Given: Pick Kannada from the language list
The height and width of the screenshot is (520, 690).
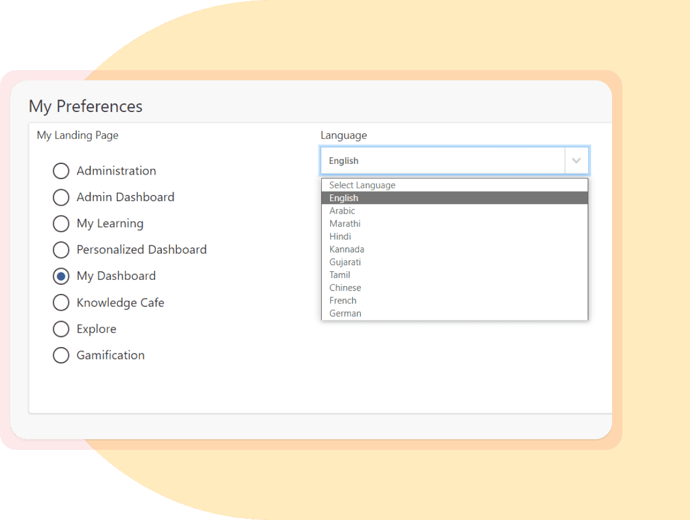Looking at the screenshot, I should (455, 249).
